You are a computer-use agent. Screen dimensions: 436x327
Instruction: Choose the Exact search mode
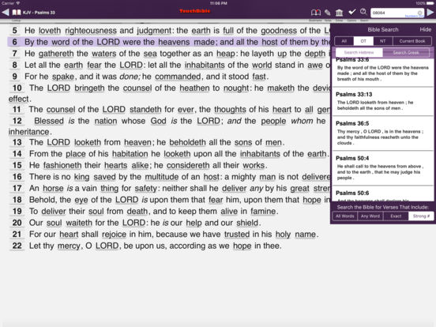click(x=396, y=216)
